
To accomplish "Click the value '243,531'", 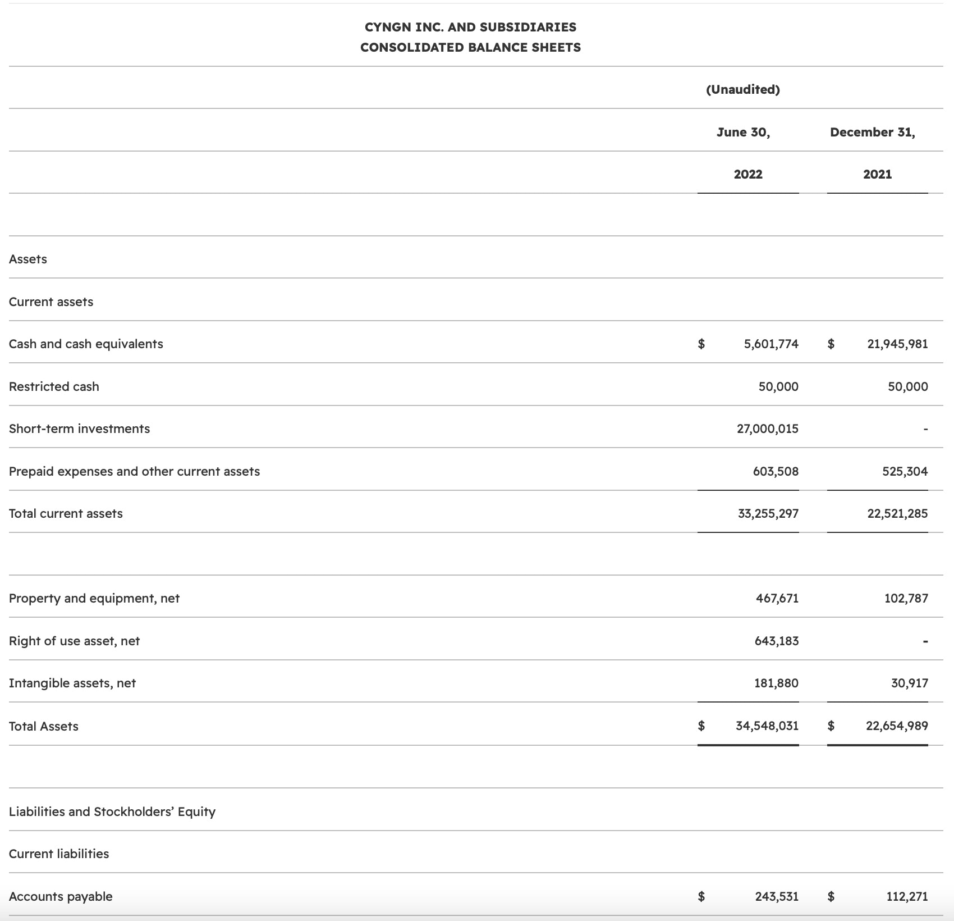I will [x=777, y=896].
